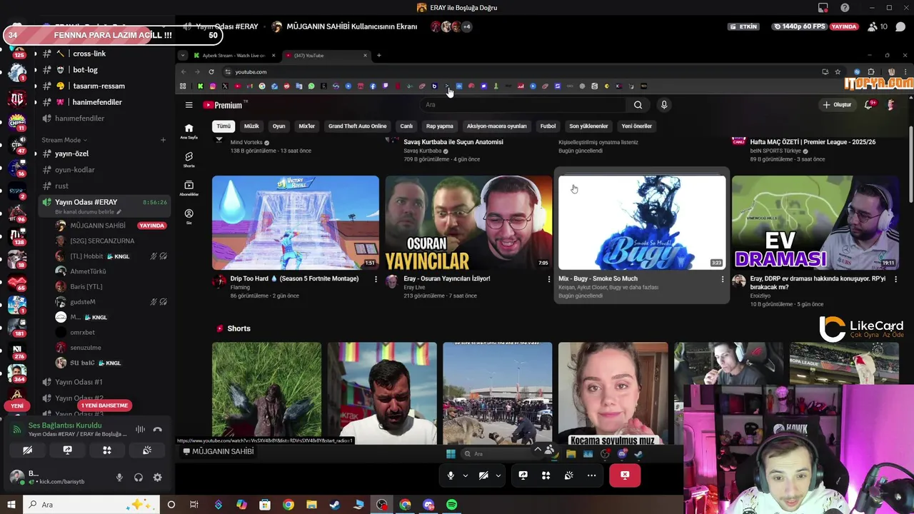914x514 pixels.
Task: Go to the YouTube Premium home logo
Action: tap(225, 105)
